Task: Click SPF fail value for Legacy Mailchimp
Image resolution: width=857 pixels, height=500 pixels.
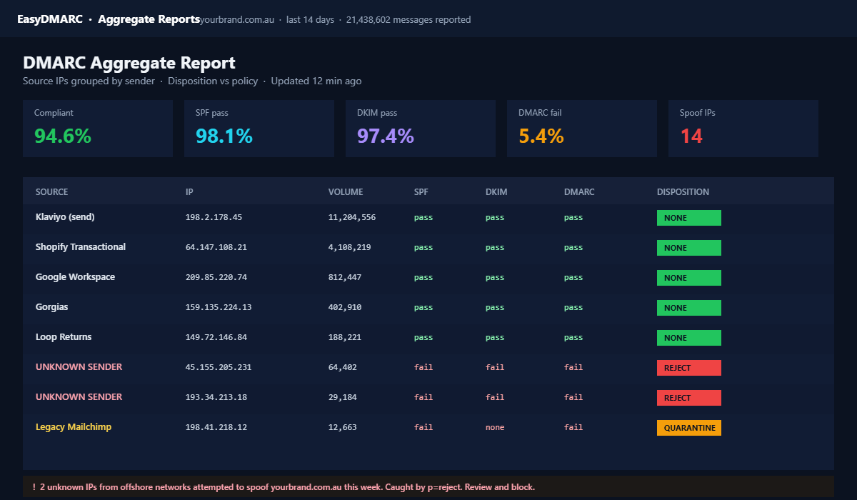Action: pyautogui.click(x=424, y=427)
